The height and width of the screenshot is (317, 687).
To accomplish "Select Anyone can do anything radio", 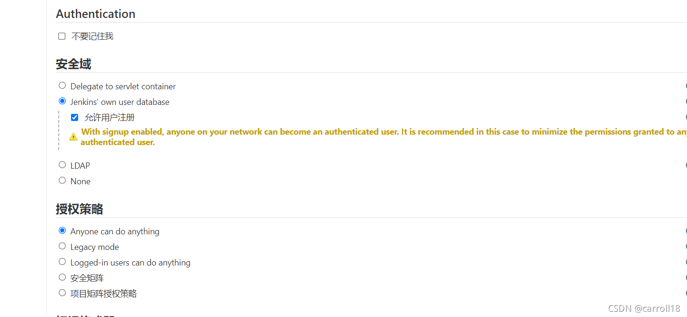I will coord(62,231).
